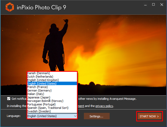This screenshot has width=167, height=127.
Task: Maximize the inPixio installer window
Action: point(153,5)
